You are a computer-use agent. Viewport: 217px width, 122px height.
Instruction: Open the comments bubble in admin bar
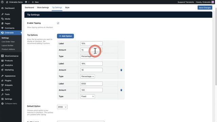coord(26,2)
